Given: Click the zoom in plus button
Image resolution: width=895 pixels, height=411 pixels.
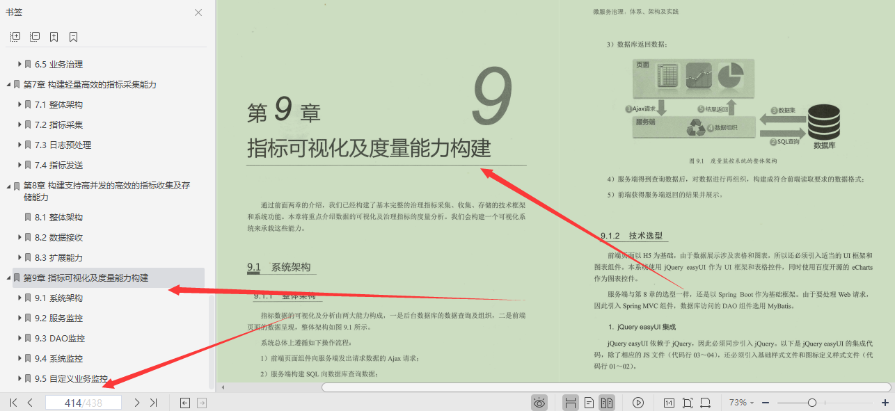Looking at the screenshot, I should pos(885,403).
